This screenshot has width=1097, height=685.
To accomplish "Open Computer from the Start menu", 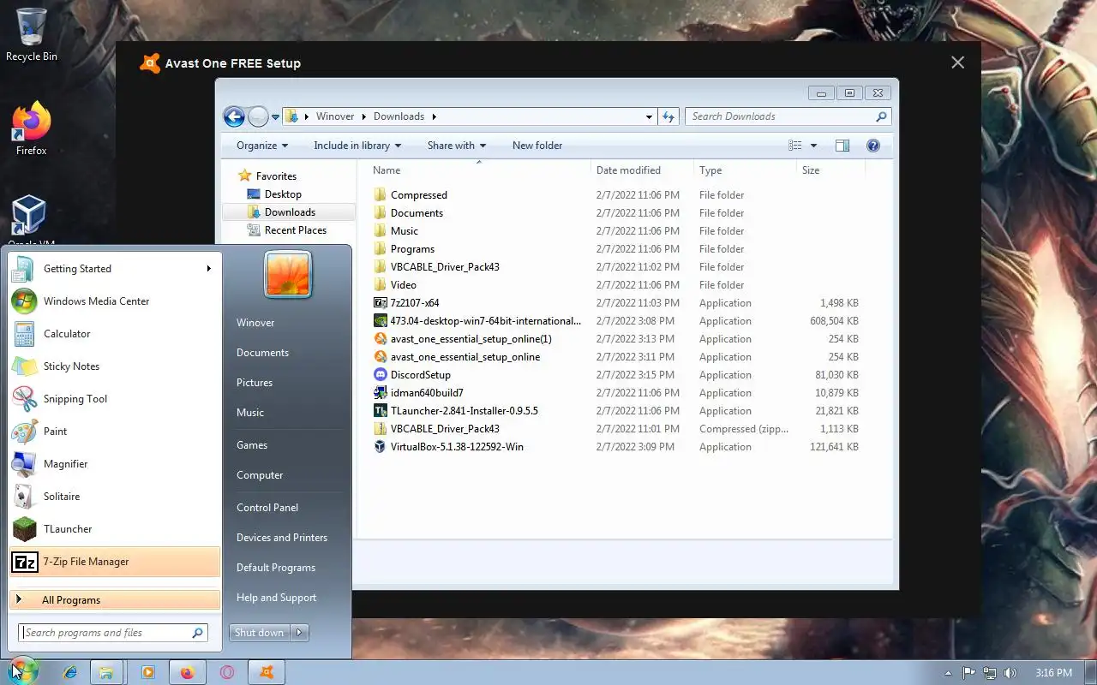I will 260,475.
